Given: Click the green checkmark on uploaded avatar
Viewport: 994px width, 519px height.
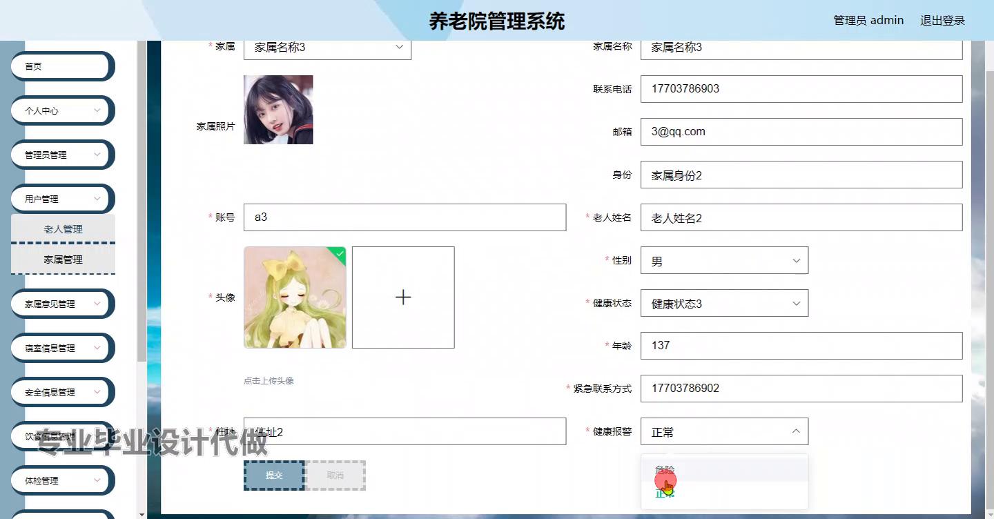Looking at the screenshot, I should click(x=340, y=253).
